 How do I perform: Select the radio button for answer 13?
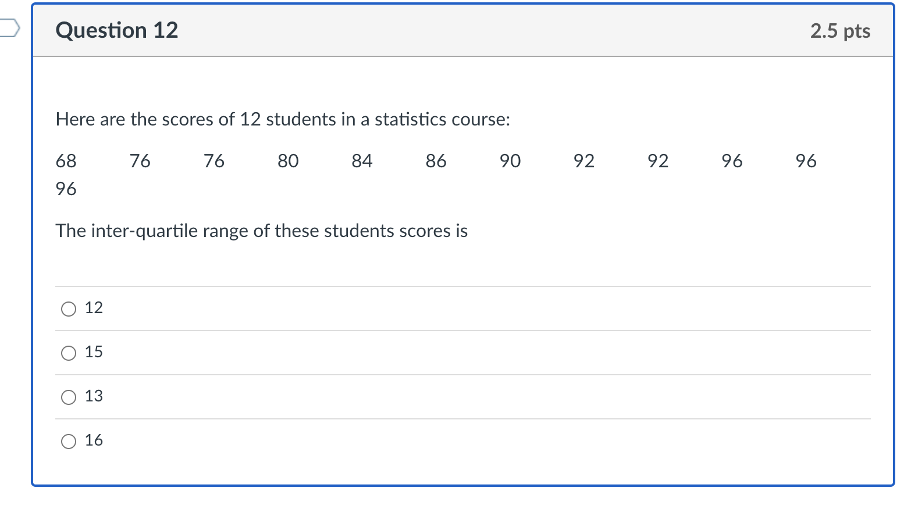coord(68,397)
